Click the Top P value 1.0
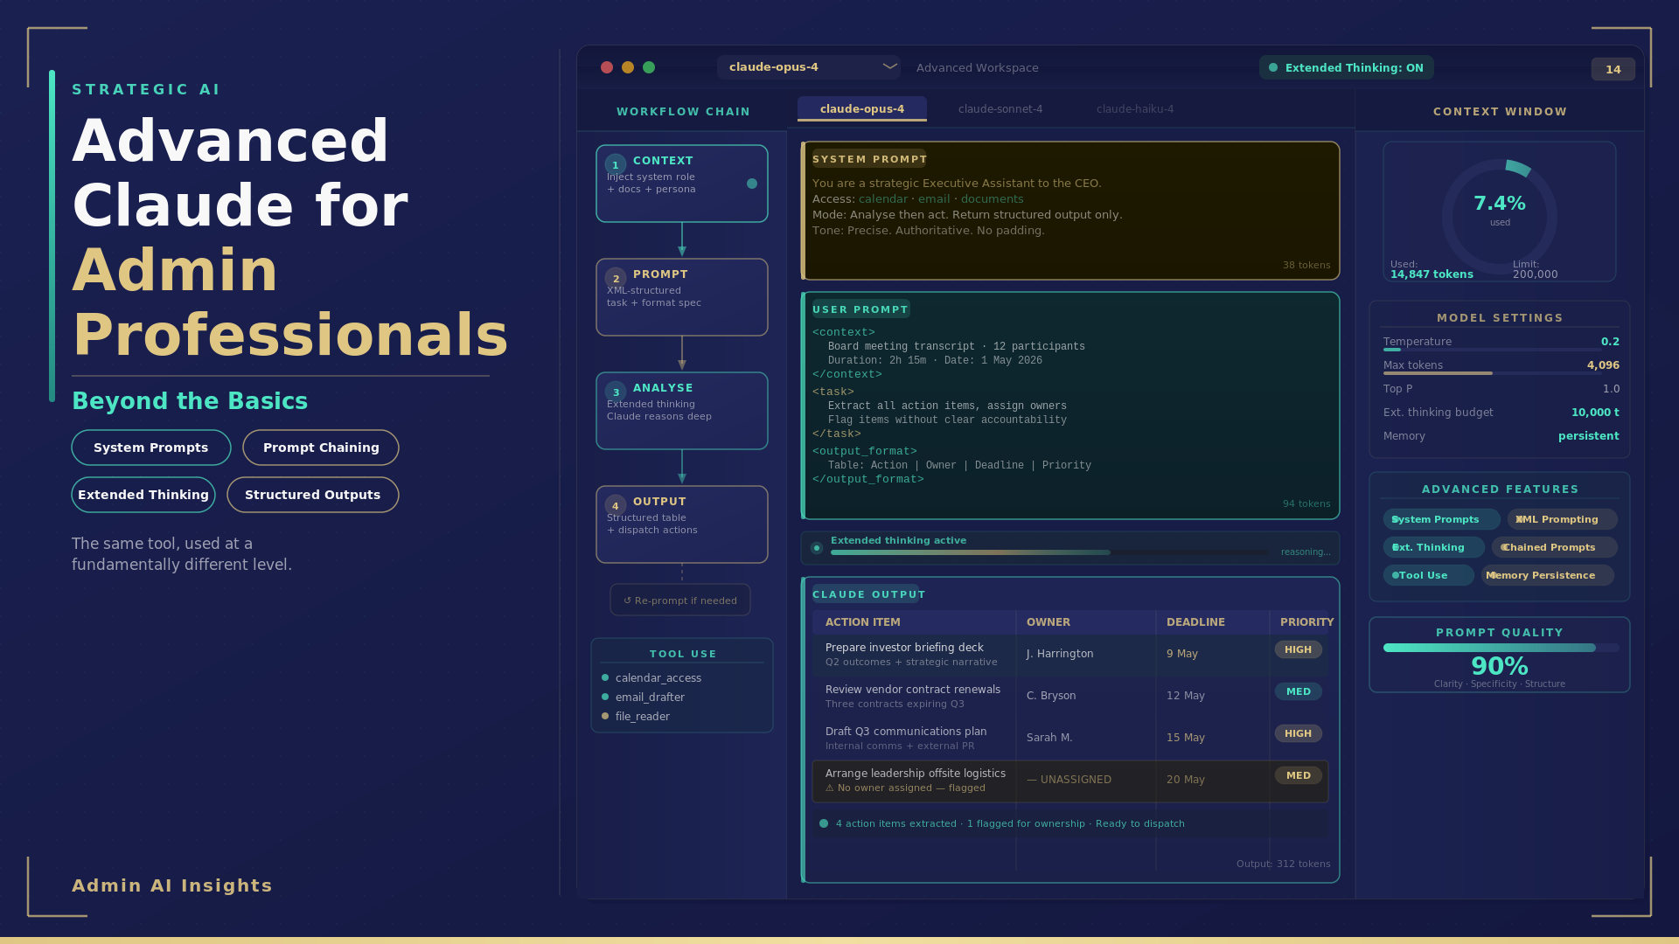Image resolution: width=1679 pixels, height=944 pixels. click(1611, 389)
